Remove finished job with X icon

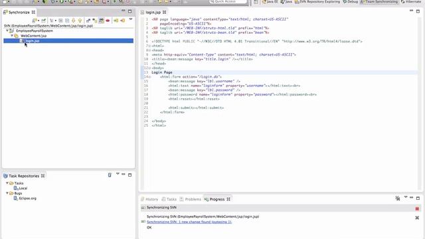point(417,218)
